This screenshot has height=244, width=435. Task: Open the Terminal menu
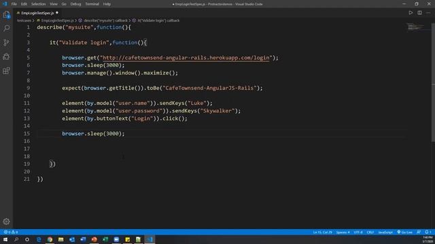point(92,4)
